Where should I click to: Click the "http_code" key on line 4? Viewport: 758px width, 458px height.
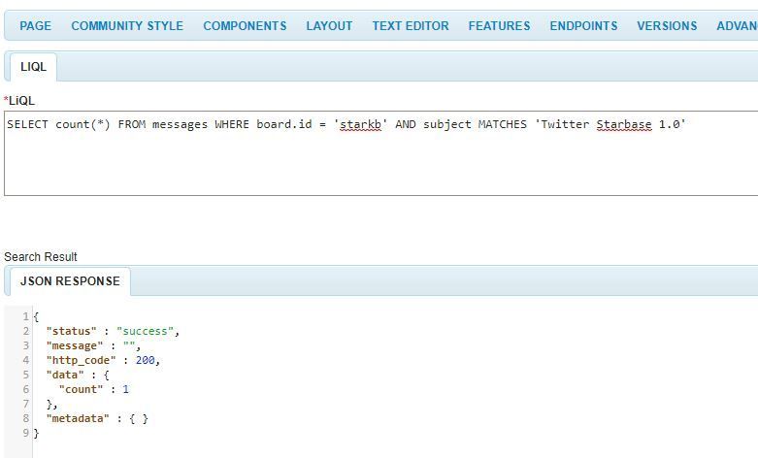pos(82,360)
